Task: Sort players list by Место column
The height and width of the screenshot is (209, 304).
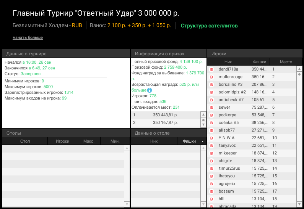Action: click(x=286, y=62)
